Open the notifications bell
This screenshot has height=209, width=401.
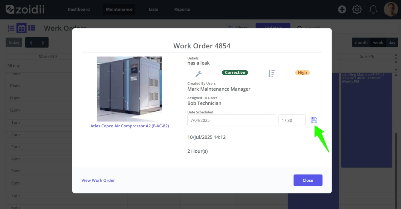click(373, 9)
